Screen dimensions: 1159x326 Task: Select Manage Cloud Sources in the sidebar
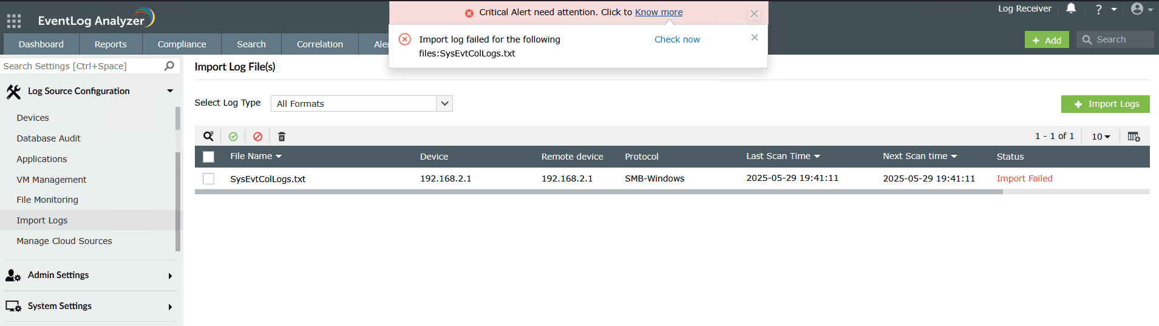[x=64, y=241]
